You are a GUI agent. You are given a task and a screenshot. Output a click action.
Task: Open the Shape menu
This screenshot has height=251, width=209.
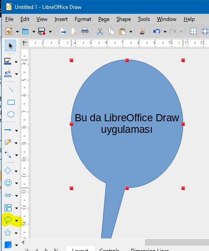124,19
